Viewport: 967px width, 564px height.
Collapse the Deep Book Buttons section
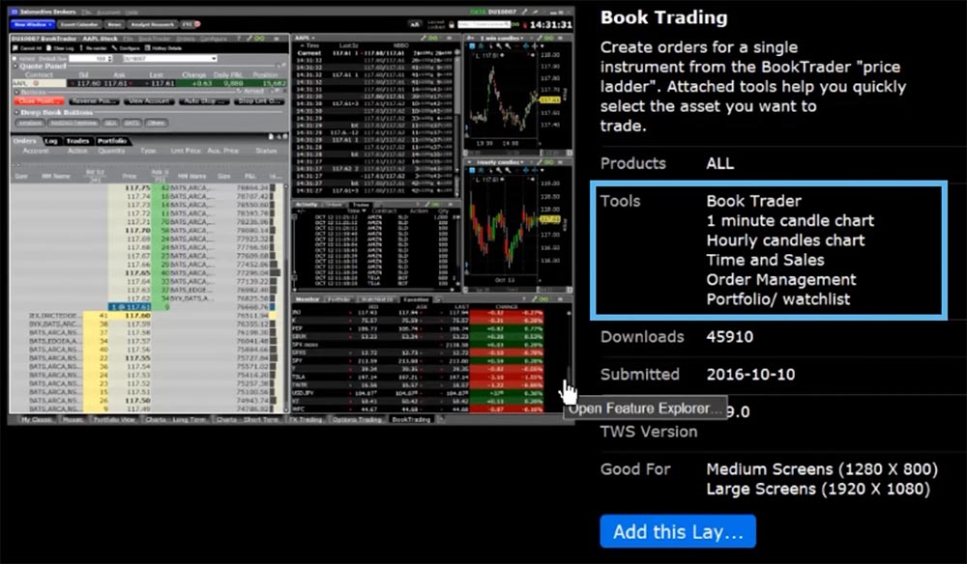[x=15, y=112]
